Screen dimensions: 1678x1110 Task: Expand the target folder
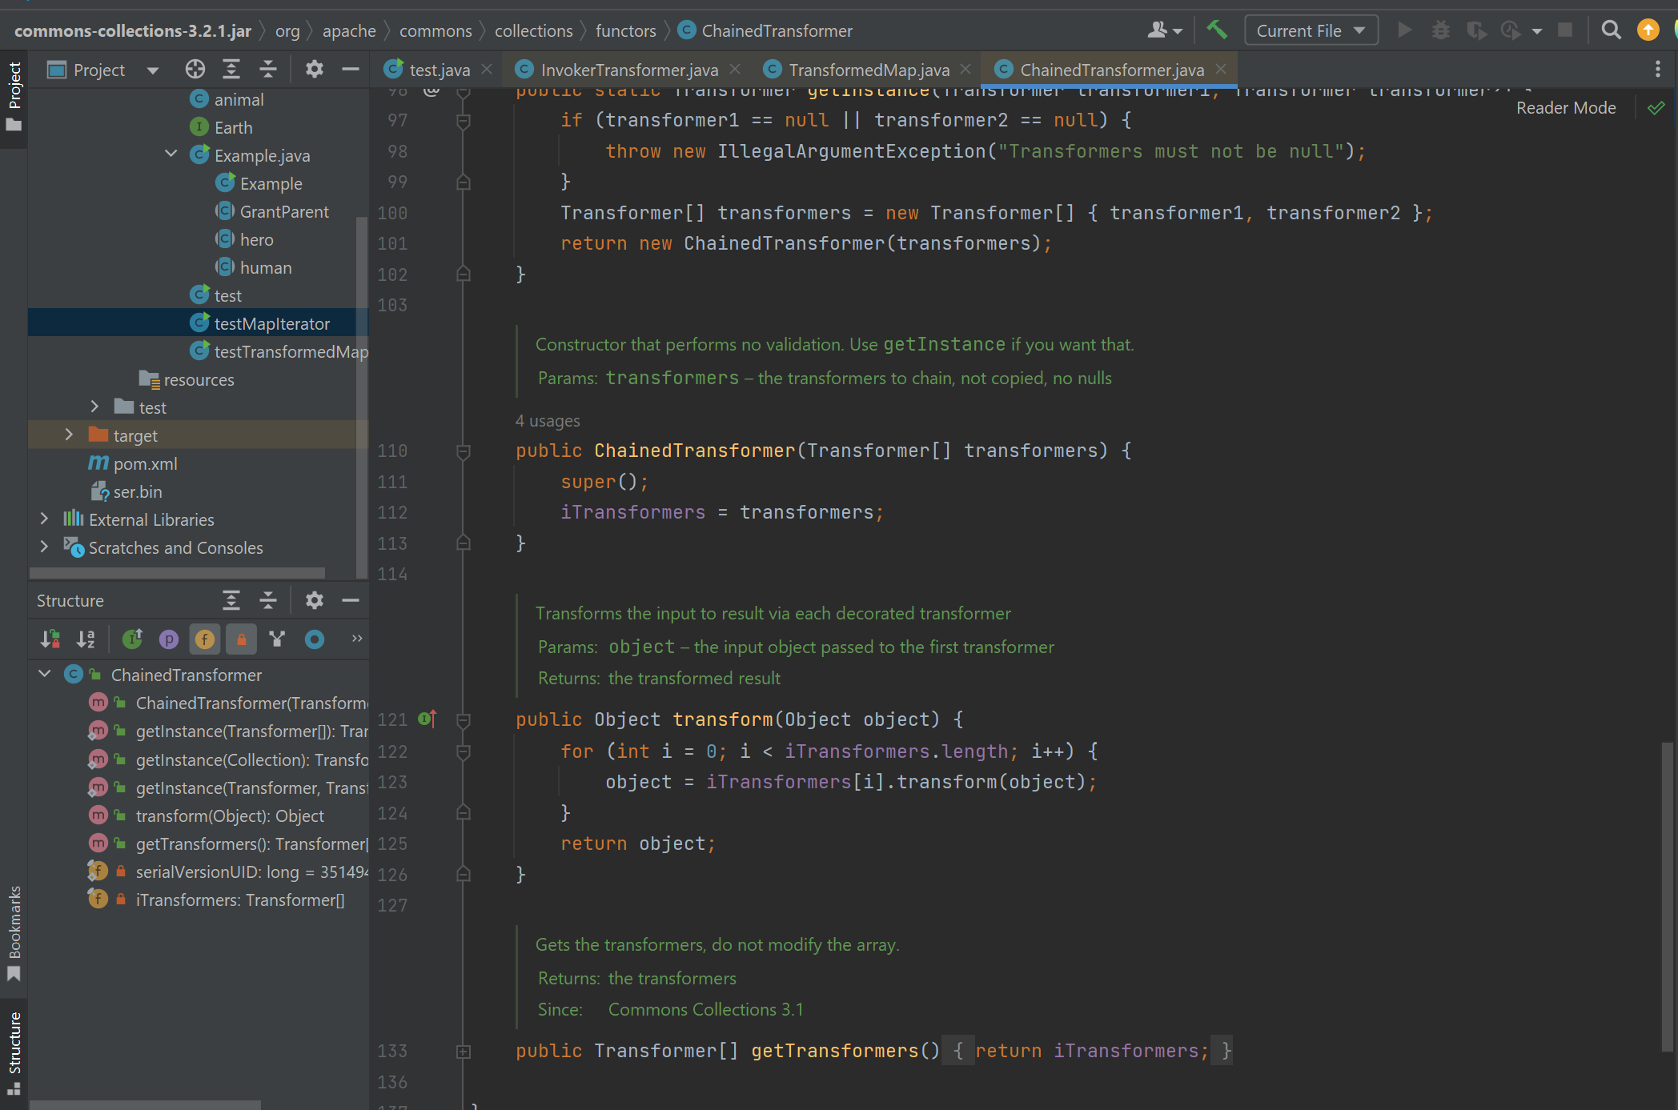69,435
